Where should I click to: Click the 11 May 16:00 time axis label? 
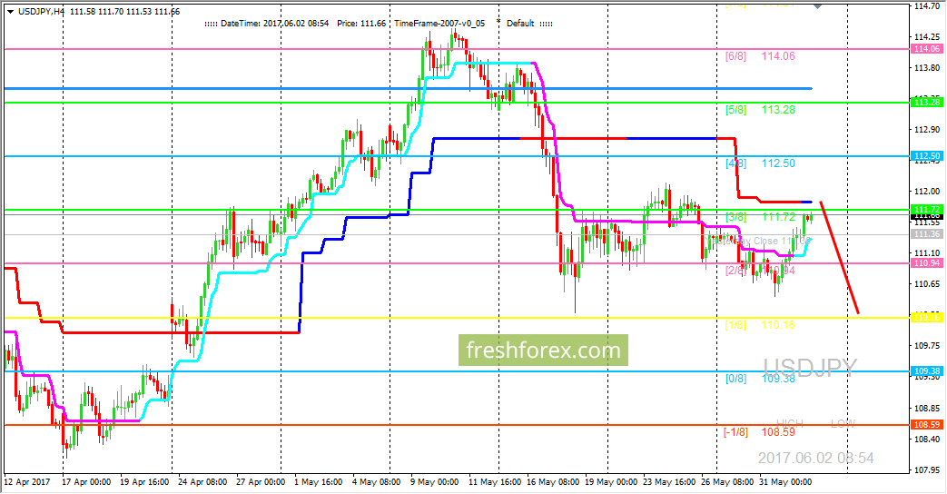click(495, 482)
